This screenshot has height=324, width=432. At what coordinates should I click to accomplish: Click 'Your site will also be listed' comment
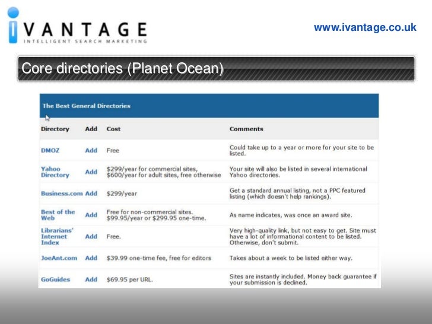(298, 172)
